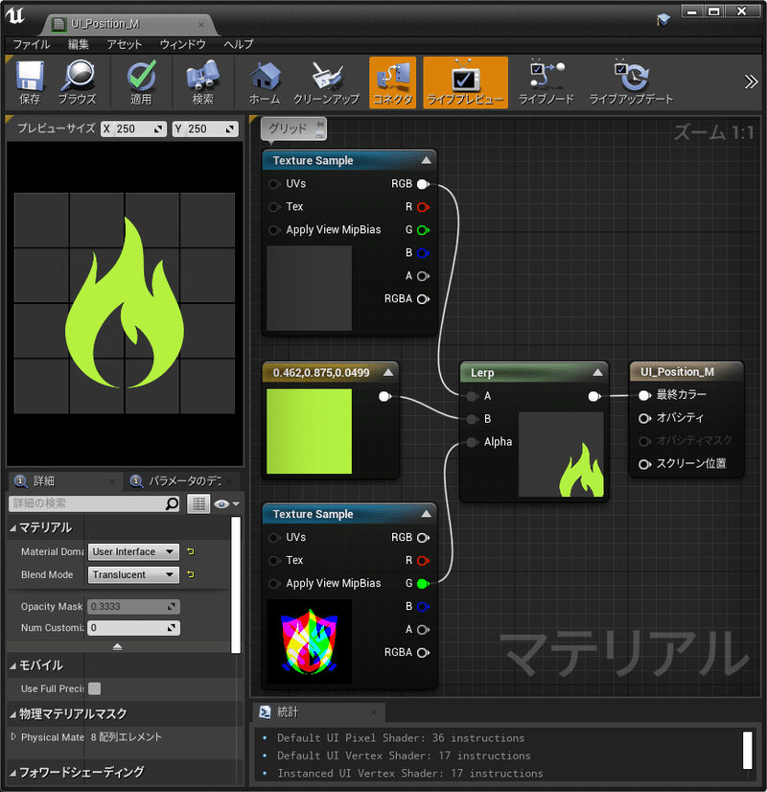Collapse the マテリアル section

point(13,528)
